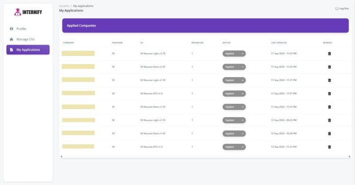Click 'SE Resume ATS v1.4' in the 11:37 PM row
Viewport: 355px width, 185px height.
pos(151,94)
